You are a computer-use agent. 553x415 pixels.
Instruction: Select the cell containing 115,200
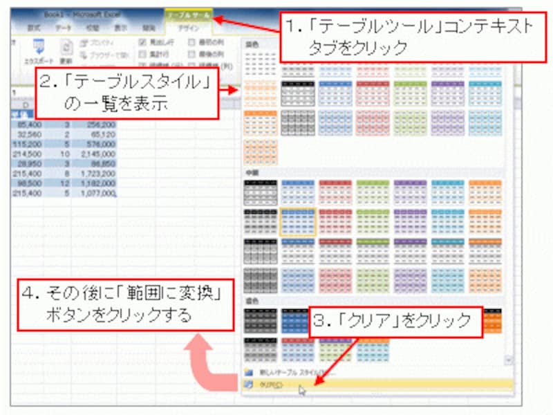pos(27,144)
